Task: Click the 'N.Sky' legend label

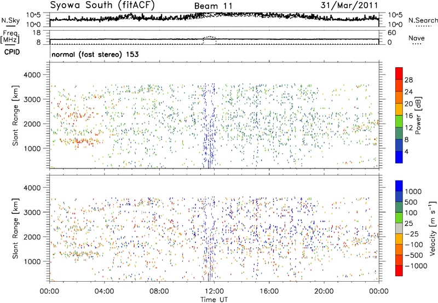Action: point(10,20)
